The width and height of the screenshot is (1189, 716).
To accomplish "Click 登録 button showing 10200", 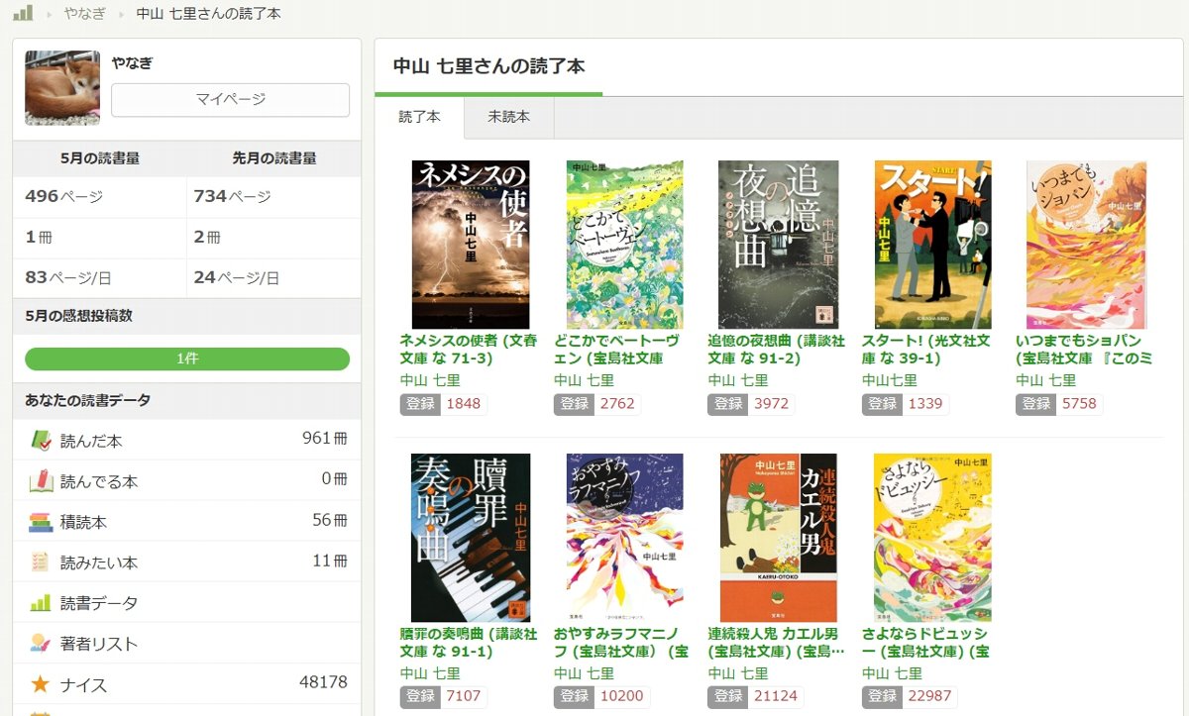I will click(x=573, y=696).
